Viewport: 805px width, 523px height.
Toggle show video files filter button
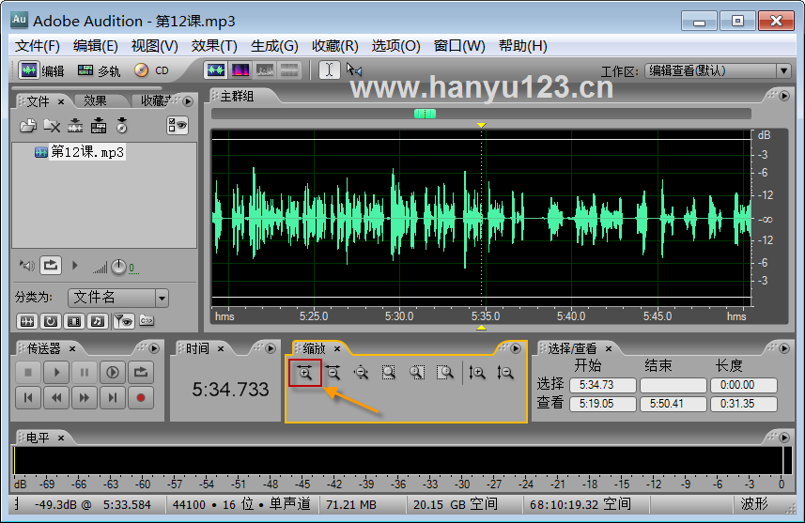click(74, 321)
